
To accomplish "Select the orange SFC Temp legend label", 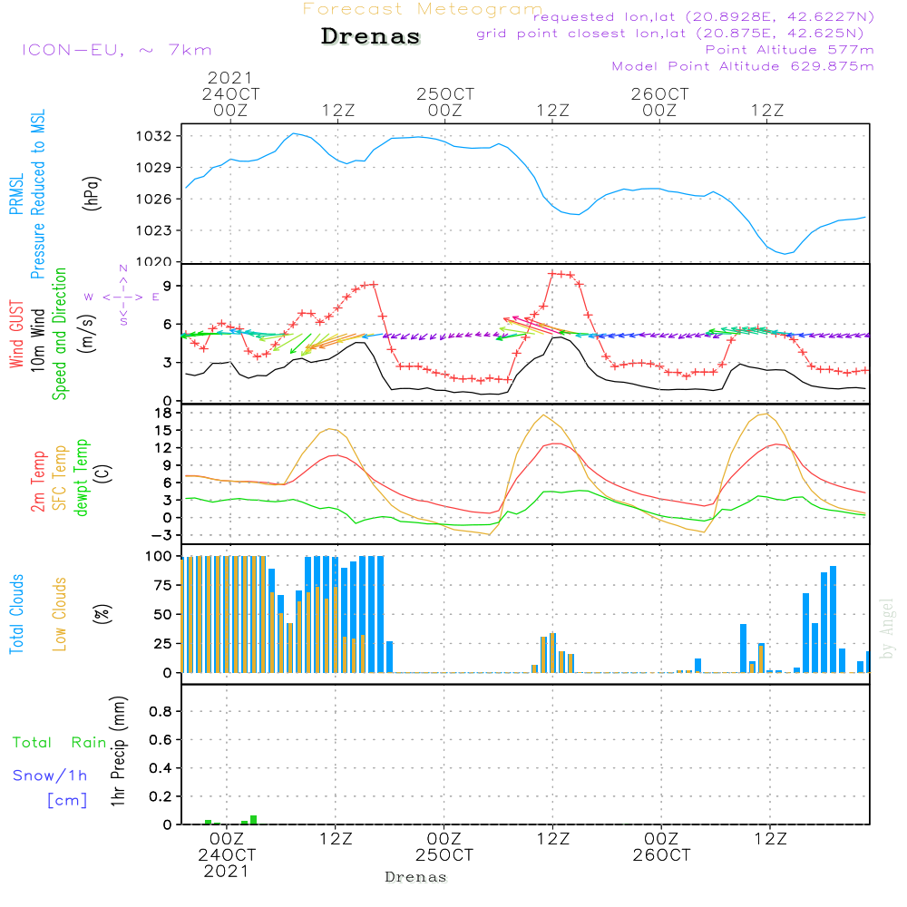I will [61, 477].
